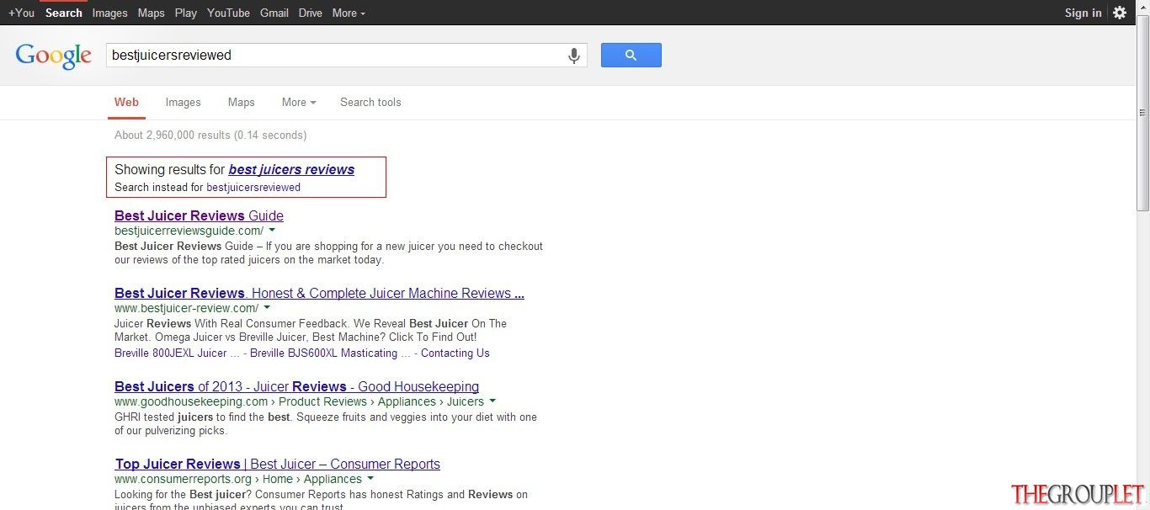Search instead for bestjuicersreviewed link
Viewport: 1150px width, 510px height.
point(253,188)
